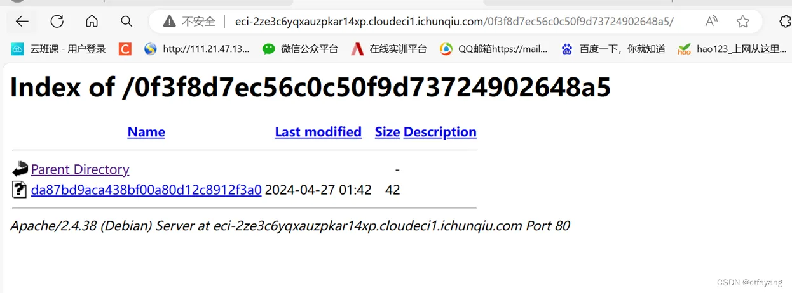Sort listing by Name column link

(x=146, y=132)
